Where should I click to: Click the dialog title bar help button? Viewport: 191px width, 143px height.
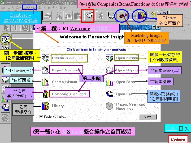click(154, 27)
